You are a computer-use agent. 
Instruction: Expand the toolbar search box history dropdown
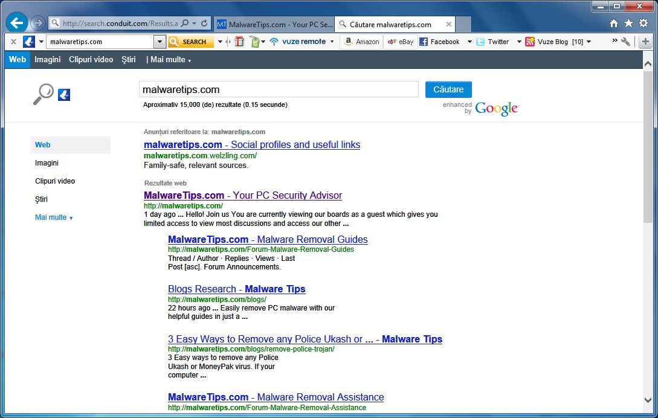pyautogui.click(x=160, y=42)
